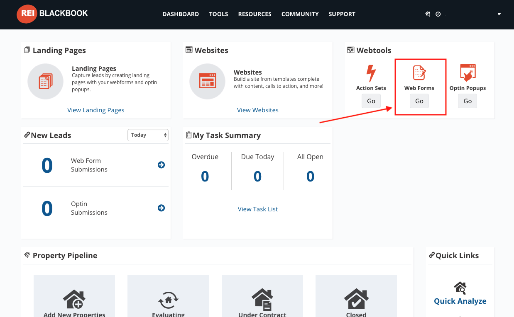The height and width of the screenshot is (317, 514).
Task: Click the Due Today task count
Action: pyautogui.click(x=258, y=177)
